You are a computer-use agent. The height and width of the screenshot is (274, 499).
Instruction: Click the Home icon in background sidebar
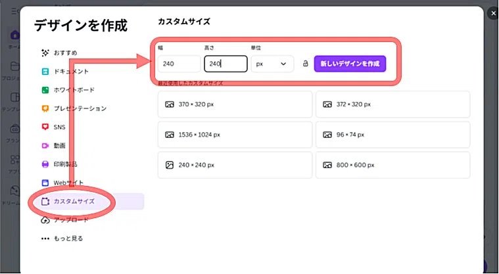click(14, 35)
